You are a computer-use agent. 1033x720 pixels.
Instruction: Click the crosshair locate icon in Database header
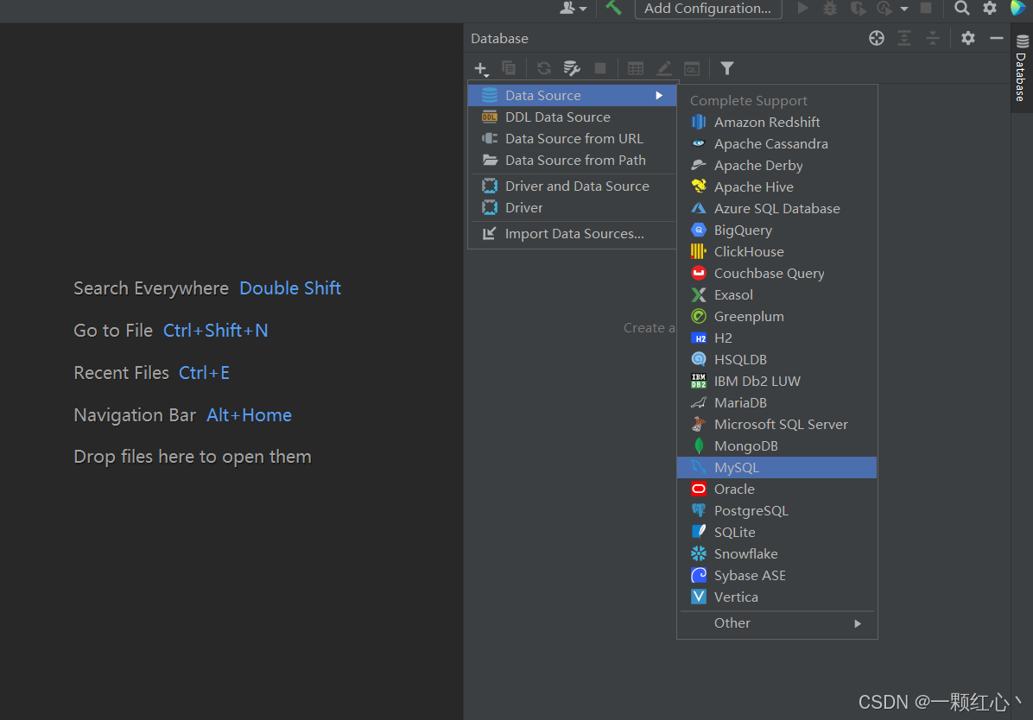pyautogui.click(x=876, y=38)
